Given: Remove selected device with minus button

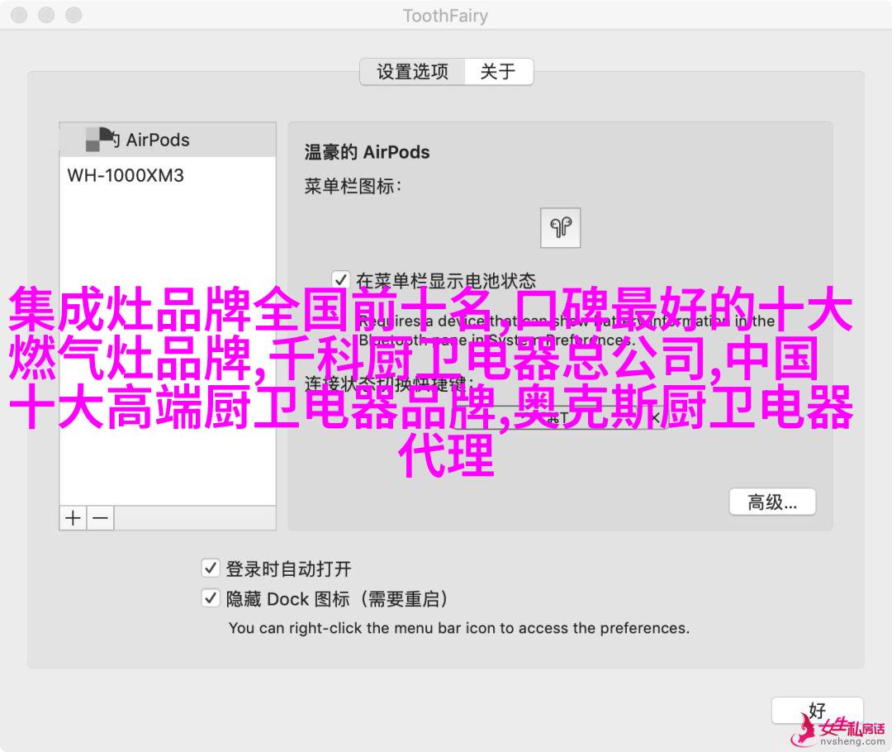Looking at the screenshot, I should (101, 518).
